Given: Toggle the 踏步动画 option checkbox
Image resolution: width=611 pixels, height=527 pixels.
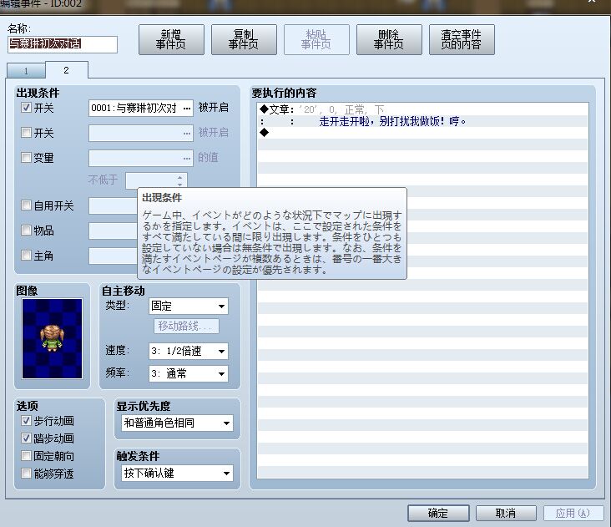Looking at the screenshot, I should tap(26, 438).
